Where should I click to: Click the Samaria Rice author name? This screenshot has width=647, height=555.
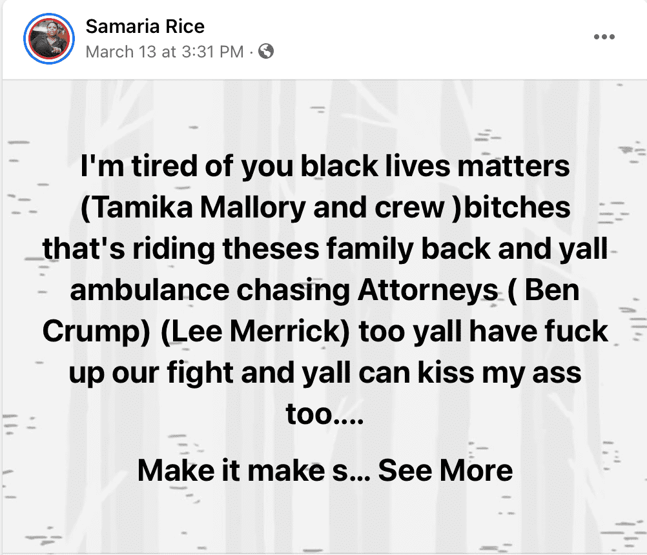click(x=145, y=26)
